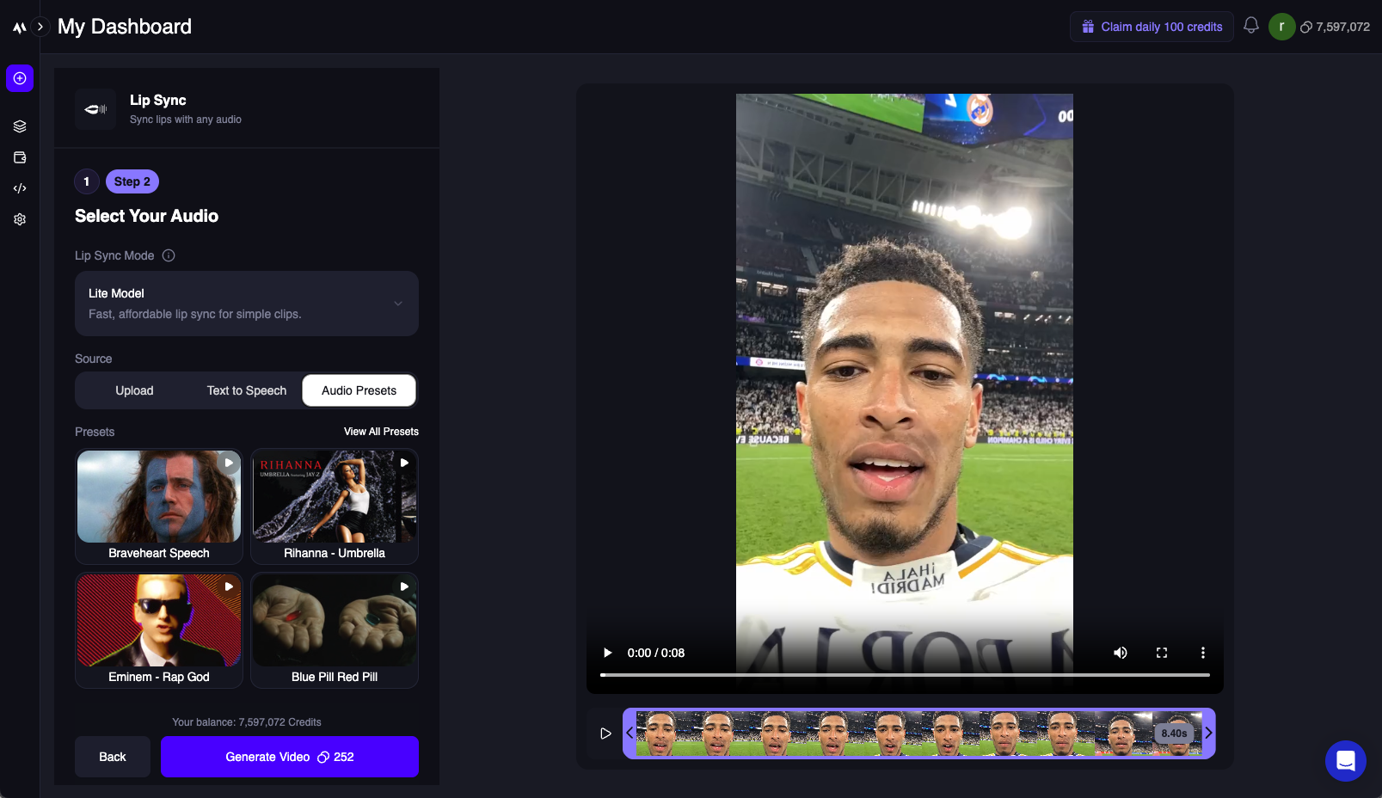
Task: Open the notifications bell
Action: [1251, 26]
